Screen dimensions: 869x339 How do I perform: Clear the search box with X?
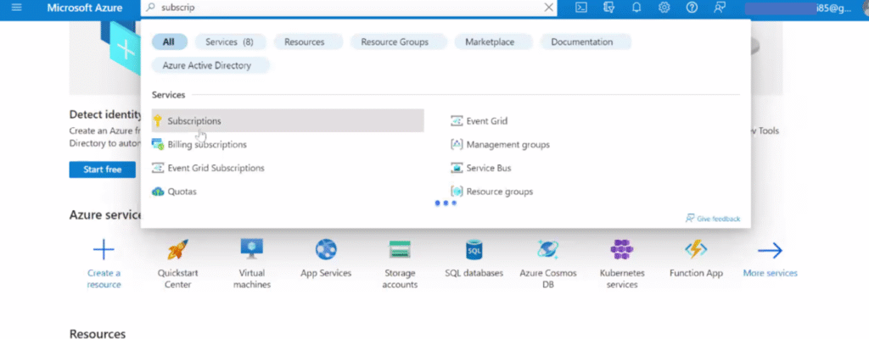coord(549,8)
